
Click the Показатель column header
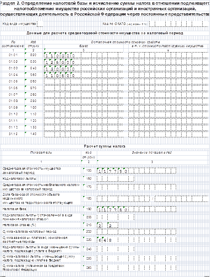pos(41,153)
